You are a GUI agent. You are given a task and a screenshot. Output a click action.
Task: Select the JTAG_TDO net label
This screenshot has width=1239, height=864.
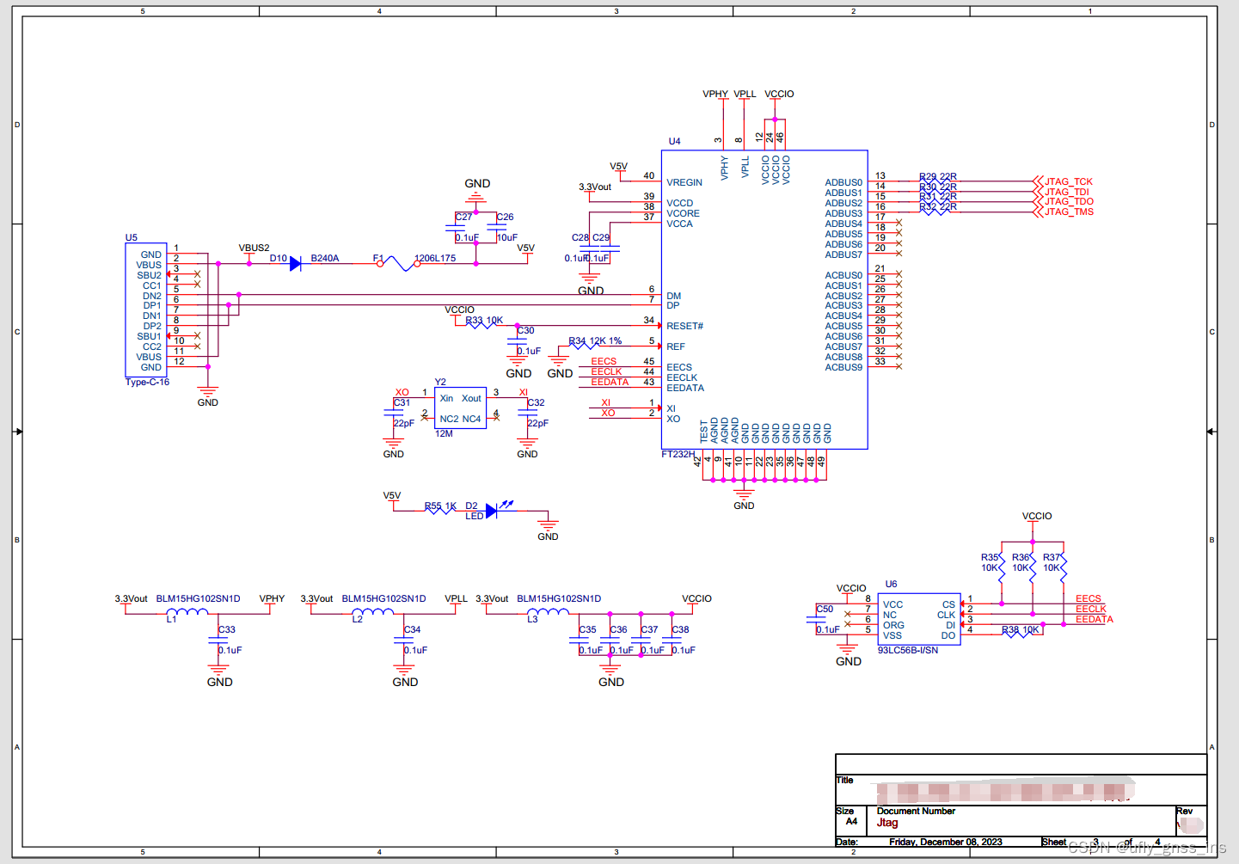pos(1070,202)
